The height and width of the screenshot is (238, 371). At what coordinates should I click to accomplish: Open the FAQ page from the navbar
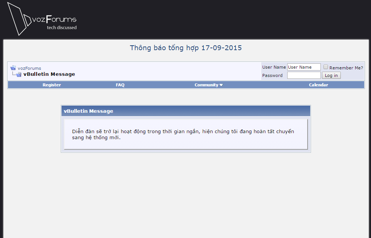tap(120, 85)
